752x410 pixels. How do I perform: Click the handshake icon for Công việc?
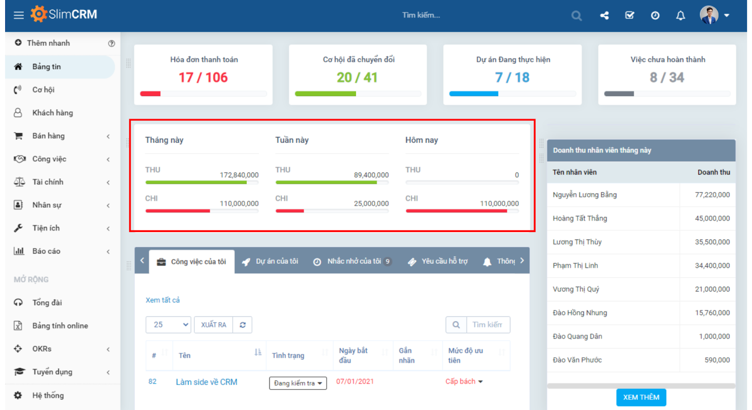tap(19, 159)
